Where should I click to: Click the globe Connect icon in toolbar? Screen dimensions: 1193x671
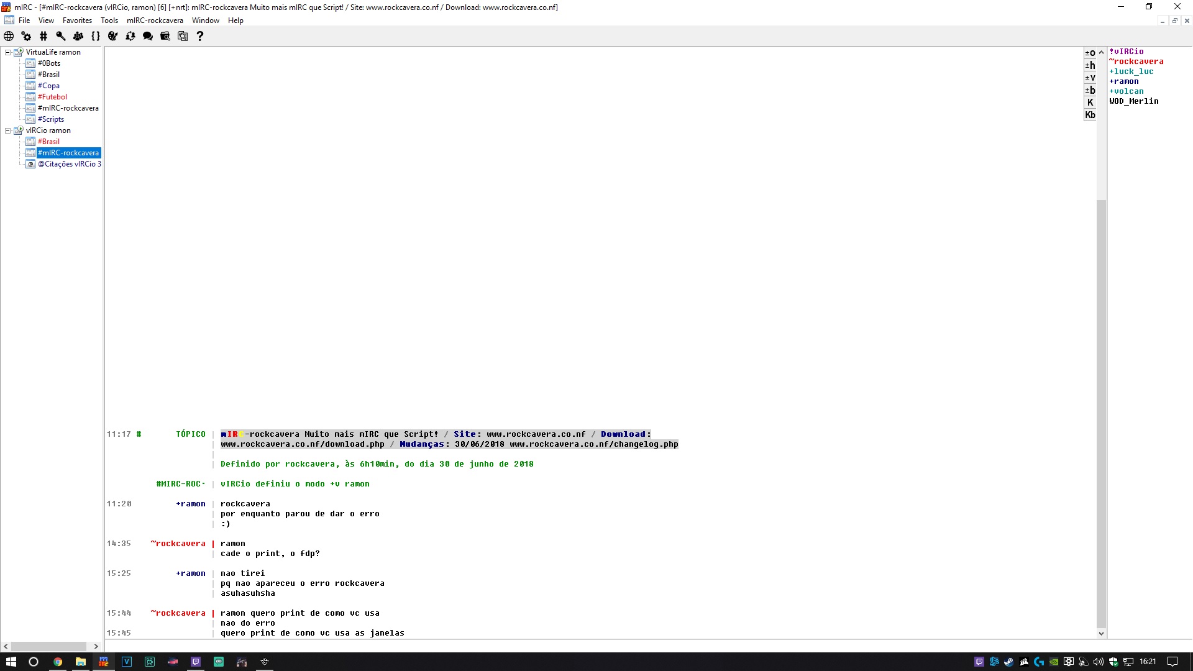9,36
